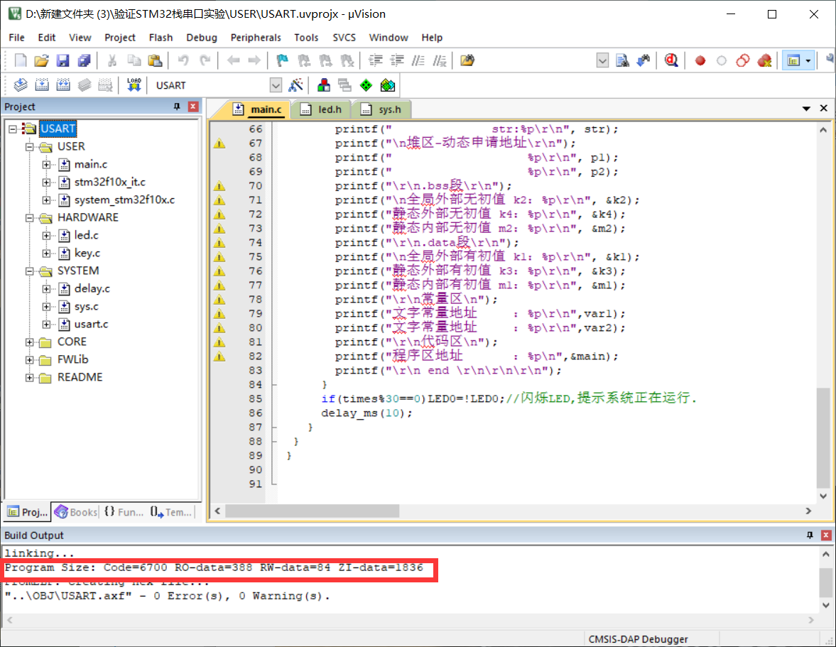Viewport: 836px width, 647px height.
Task: Switch to the Functions panel tab
Action: (x=124, y=512)
